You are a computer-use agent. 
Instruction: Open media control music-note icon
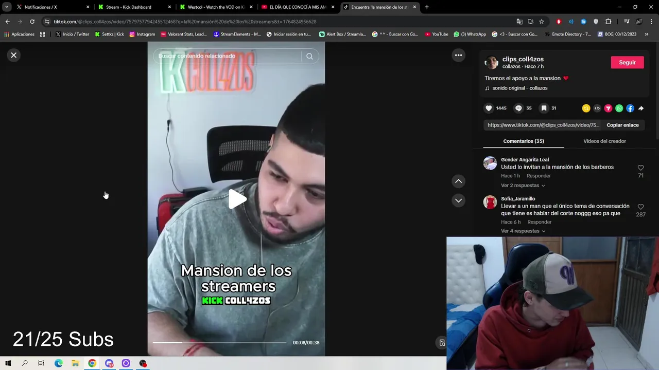click(627, 22)
